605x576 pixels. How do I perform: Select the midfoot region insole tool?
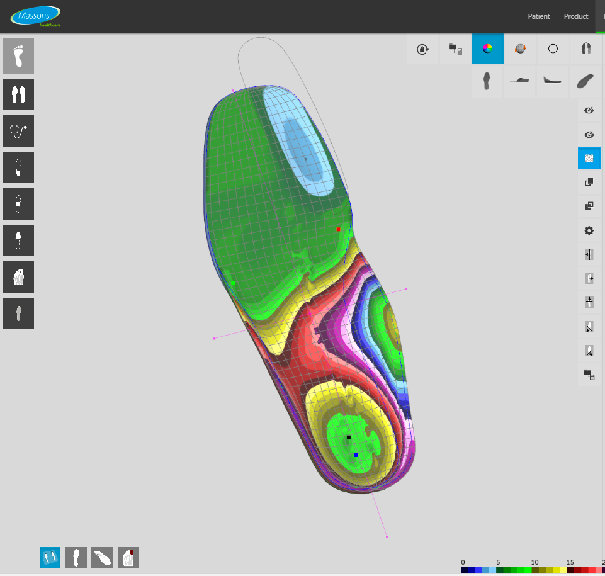tap(18, 204)
